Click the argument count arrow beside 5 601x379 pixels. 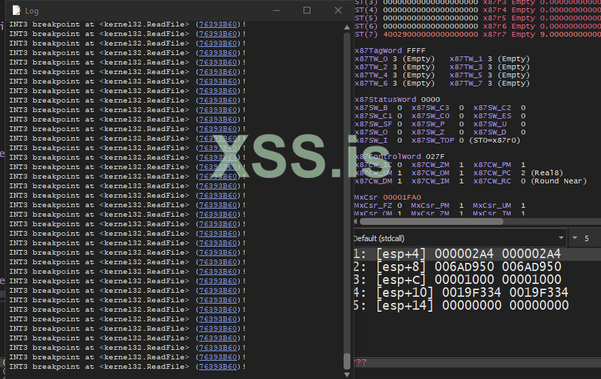[x=575, y=238]
